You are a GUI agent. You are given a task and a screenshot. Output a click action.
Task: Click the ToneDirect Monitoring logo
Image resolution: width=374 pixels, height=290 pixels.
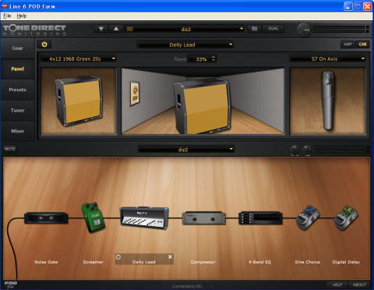click(x=34, y=30)
